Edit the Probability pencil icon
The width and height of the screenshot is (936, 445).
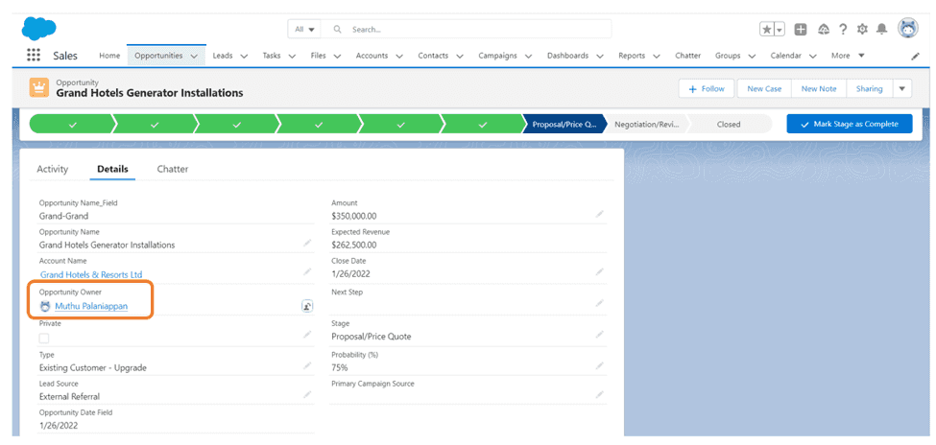click(599, 365)
